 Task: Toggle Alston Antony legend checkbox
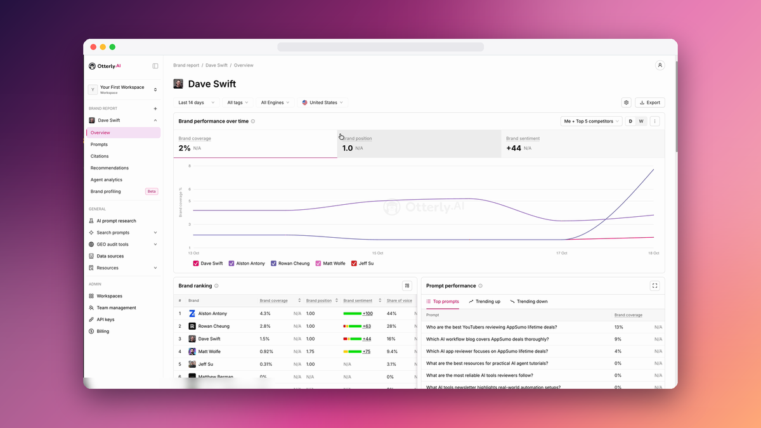(x=231, y=263)
